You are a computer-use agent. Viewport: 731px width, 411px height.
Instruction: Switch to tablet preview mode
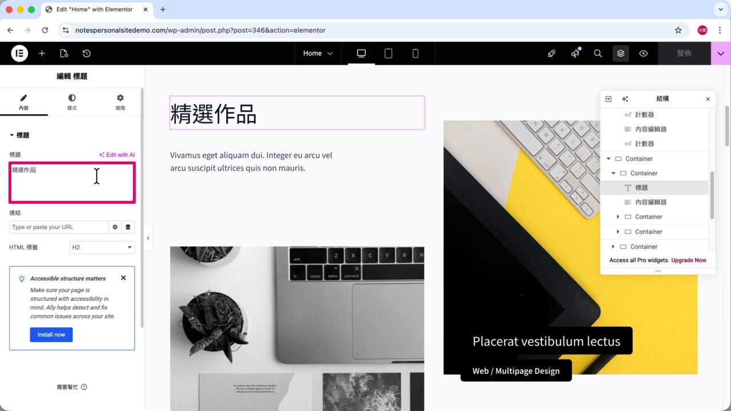click(388, 53)
